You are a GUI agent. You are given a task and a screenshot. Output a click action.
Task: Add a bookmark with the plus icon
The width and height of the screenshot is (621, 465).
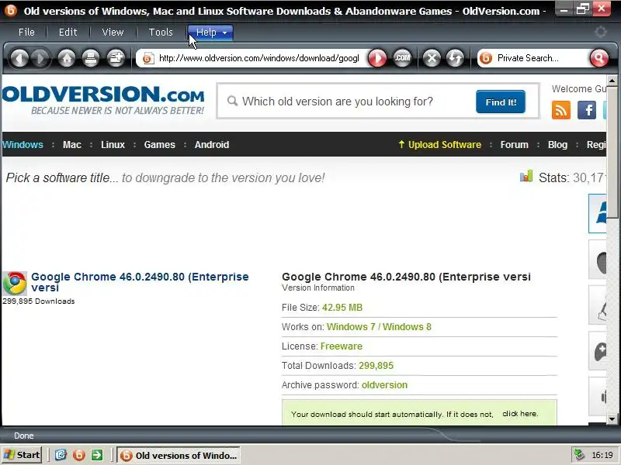(116, 59)
